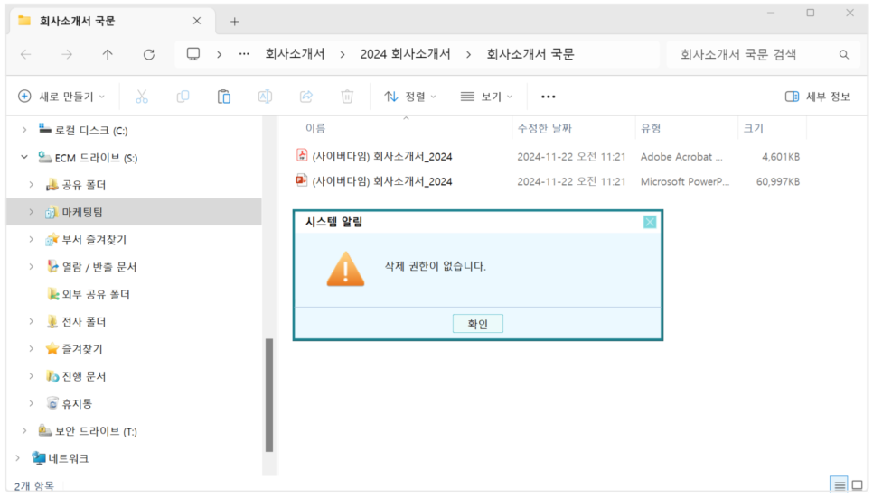This screenshot has width=873, height=497.
Task: Sort by the 이름 column header
Action: [x=314, y=129]
